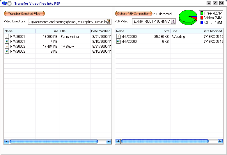Image resolution: width=227 pixels, height=155 pixels.
Task: Select M4V20000 name in 6 KB row
Action: pos(129,42)
